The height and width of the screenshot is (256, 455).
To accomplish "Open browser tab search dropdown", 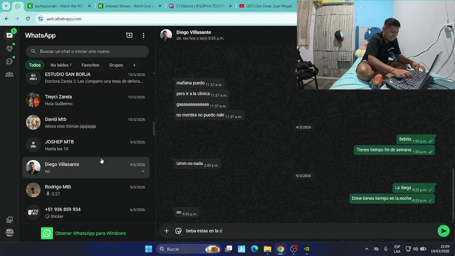I will point(6,6).
